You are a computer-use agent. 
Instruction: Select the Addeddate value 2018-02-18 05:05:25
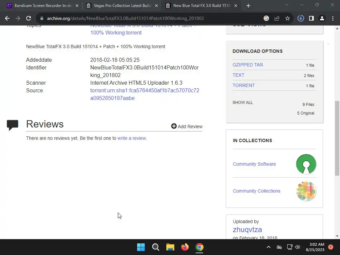click(115, 60)
